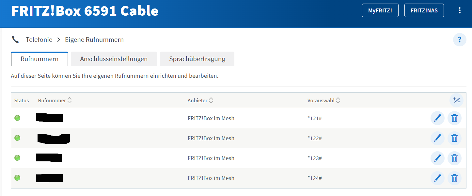Delete the number with prefix *122#
472x196 pixels.
coord(454,138)
